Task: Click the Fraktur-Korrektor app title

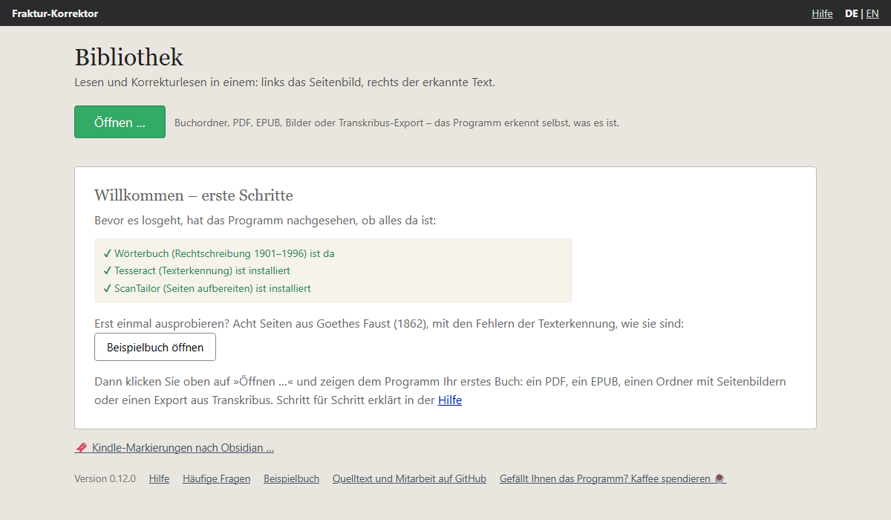Action: (55, 13)
